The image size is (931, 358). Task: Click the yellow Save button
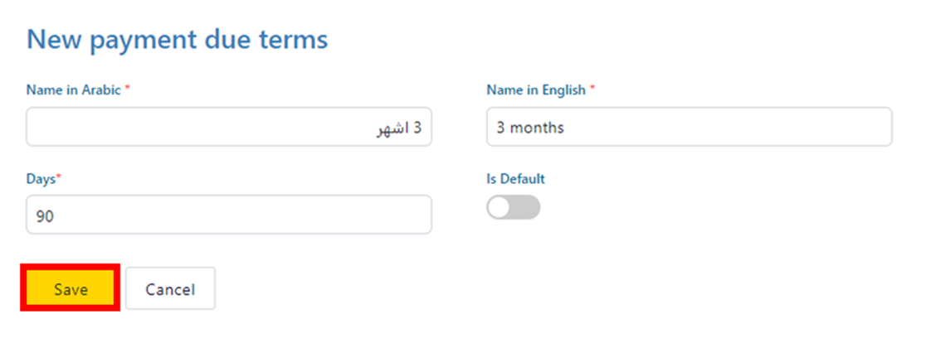click(71, 289)
